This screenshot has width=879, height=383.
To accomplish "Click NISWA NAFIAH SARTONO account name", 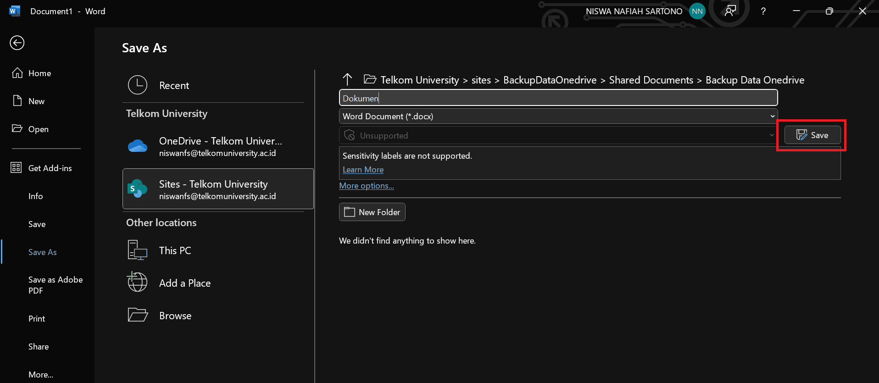I will 634,11.
